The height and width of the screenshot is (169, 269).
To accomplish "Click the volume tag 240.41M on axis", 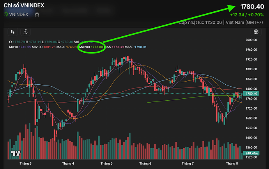I will [x=251, y=153].
